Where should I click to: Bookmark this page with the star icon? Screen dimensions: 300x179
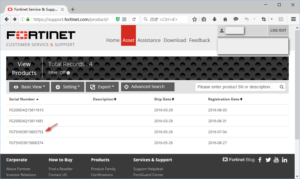pyautogui.click(x=195, y=19)
